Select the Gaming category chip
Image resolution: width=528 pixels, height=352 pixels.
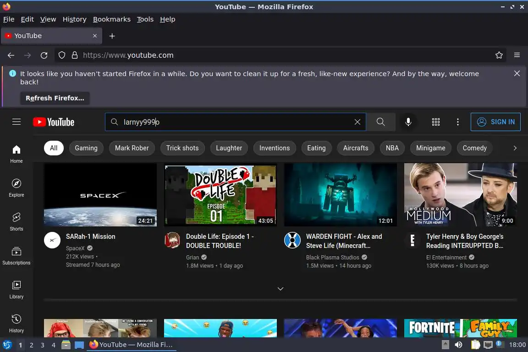(x=86, y=148)
